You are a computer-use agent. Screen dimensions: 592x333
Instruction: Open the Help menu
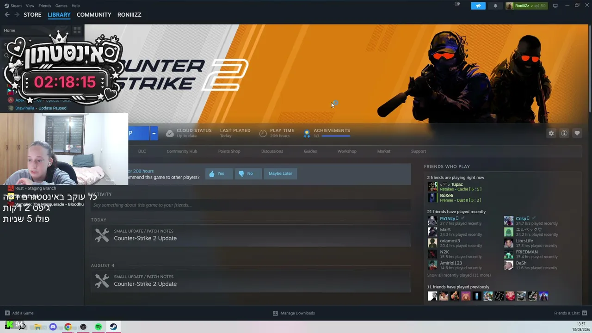[76, 6]
